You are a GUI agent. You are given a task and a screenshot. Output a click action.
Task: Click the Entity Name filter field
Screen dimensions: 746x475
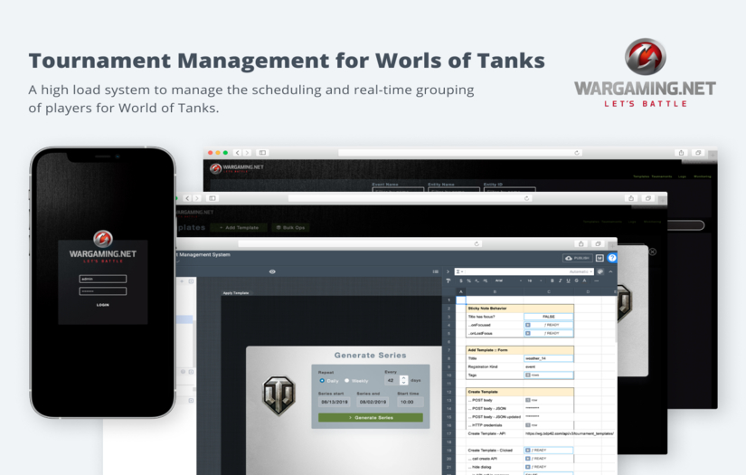tap(454, 190)
